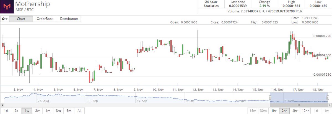This screenshot has width=332, height=114.
Task: Select the 1d range button
Action: point(6,111)
